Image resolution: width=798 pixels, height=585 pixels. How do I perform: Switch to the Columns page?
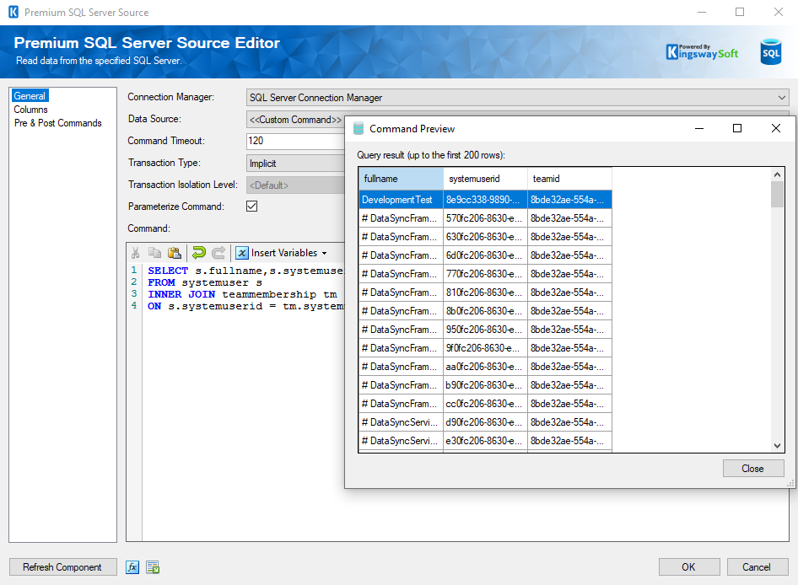(31, 109)
